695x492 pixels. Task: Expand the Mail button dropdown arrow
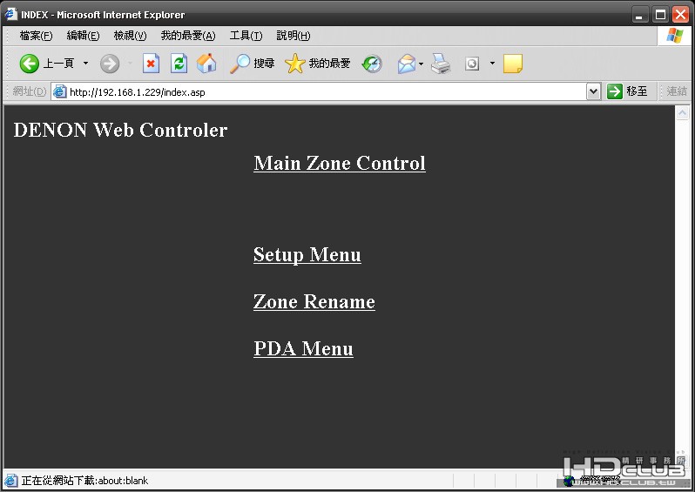pos(421,64)
